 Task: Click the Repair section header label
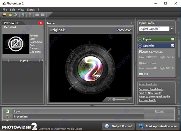coord(147,39)
